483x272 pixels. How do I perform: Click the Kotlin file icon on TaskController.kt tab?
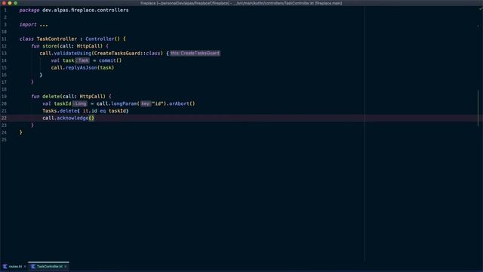pos(33,267)
